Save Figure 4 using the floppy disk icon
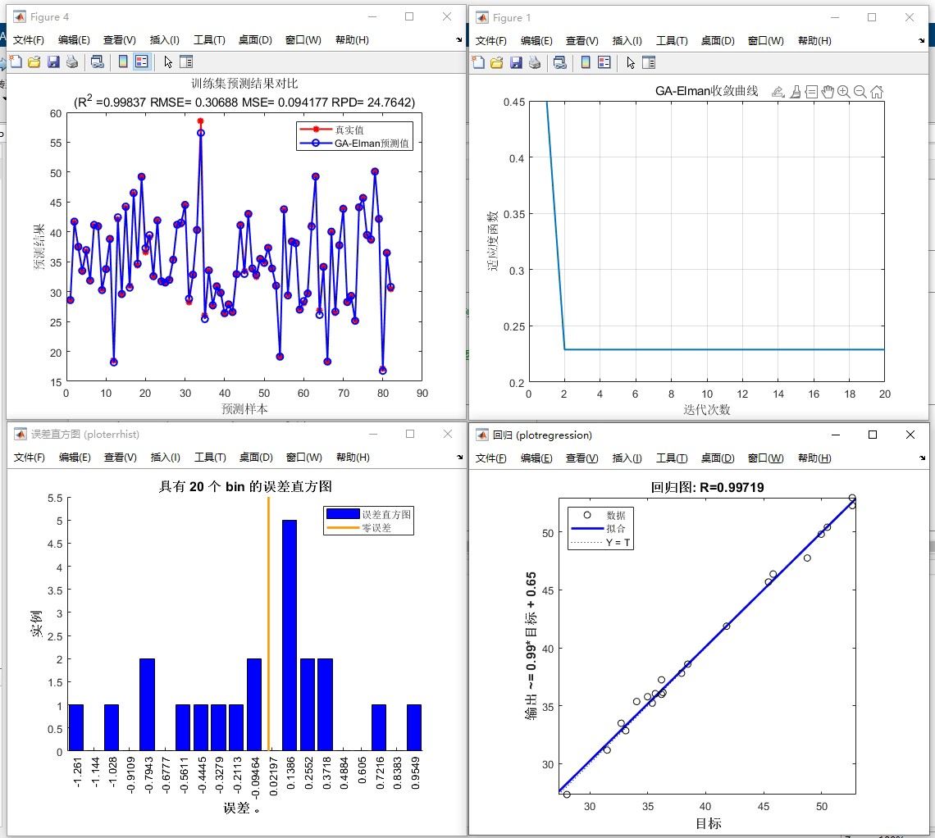The image size is (935, 838). tap(53, 61)
